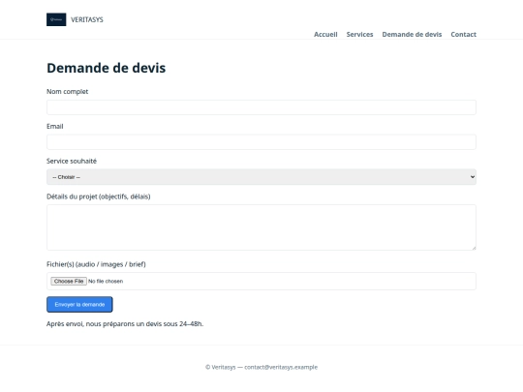The image size is (523, 392).
Task: Open the Contact nav link
Action: pyautogui.click(x=463, y=34)
